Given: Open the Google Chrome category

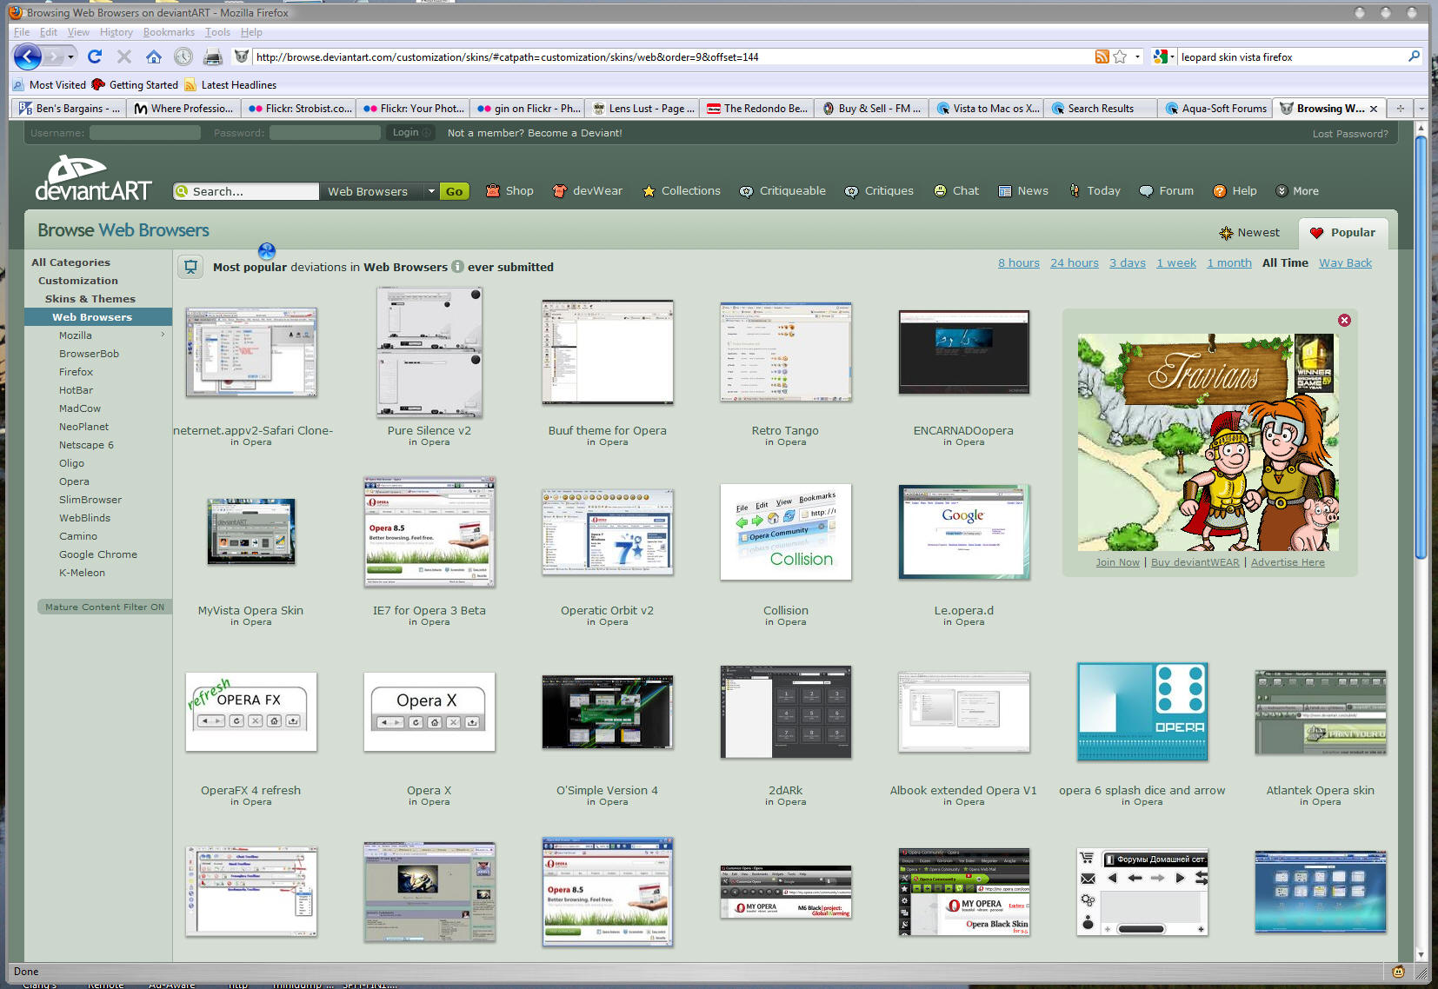Looking at the screenshot, I should tap(98, 554).
